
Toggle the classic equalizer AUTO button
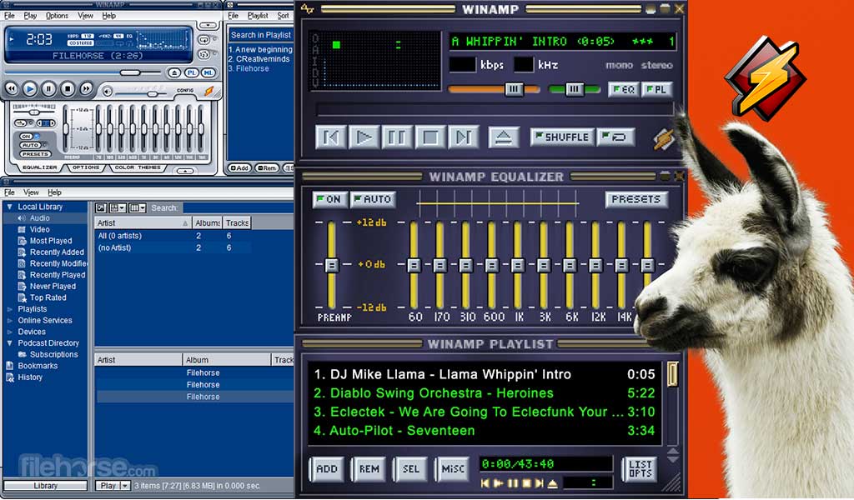(373, 200)
